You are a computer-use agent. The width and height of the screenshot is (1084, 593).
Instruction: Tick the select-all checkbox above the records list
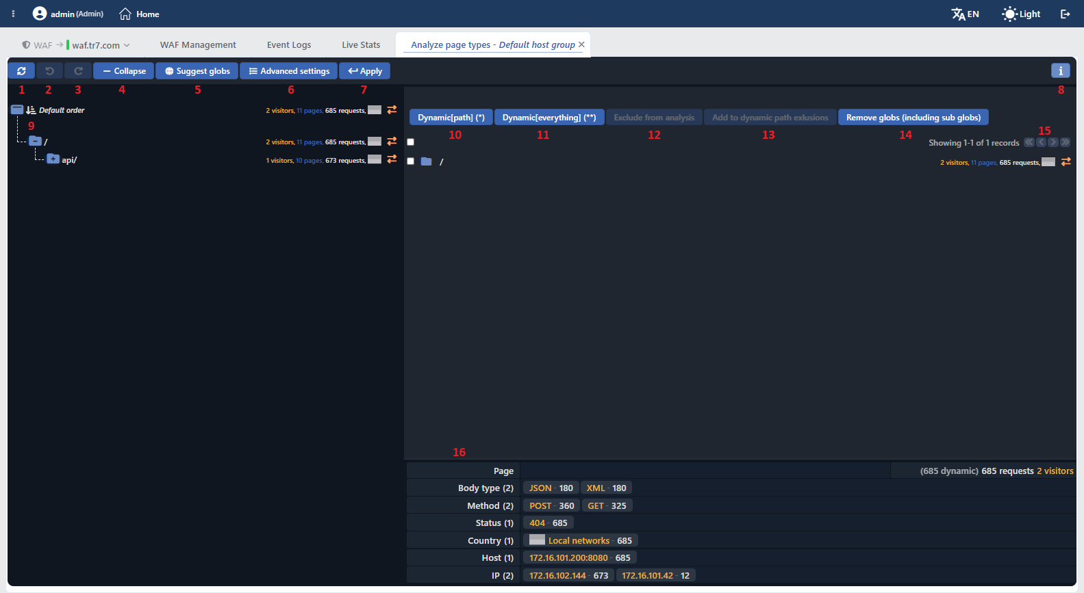[411, 142]
